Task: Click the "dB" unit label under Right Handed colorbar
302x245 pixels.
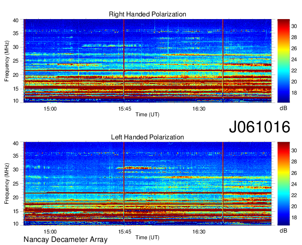Action: pos(283,108)
